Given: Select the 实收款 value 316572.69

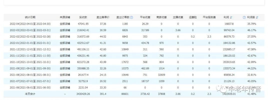Looking at the screenshot, I should point(83,37).
